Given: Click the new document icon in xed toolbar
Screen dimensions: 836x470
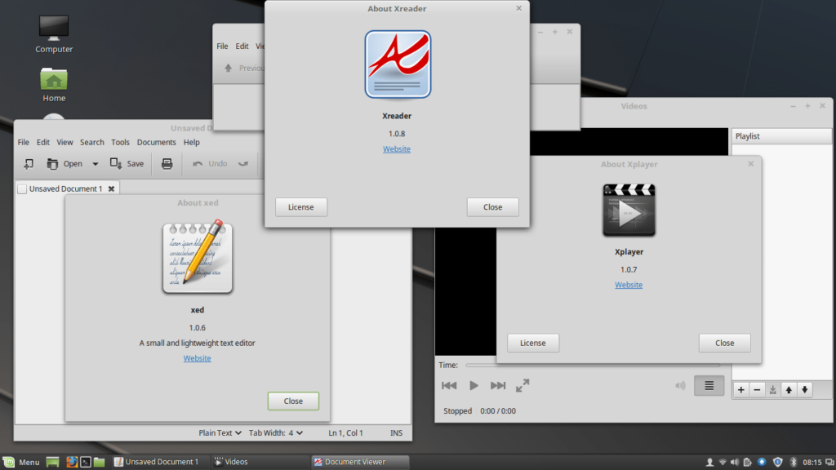Looking at the screenshot, I should [29, 164].
